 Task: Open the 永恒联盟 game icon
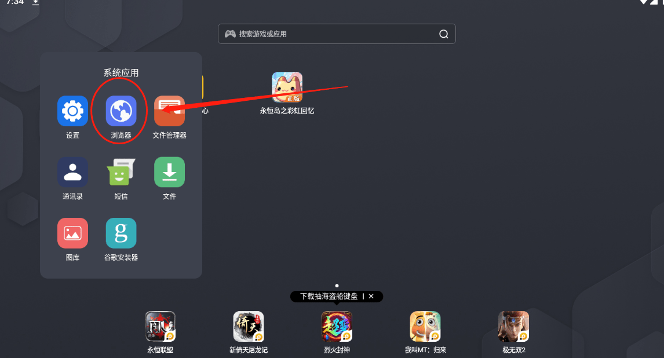tap(160, 326)
